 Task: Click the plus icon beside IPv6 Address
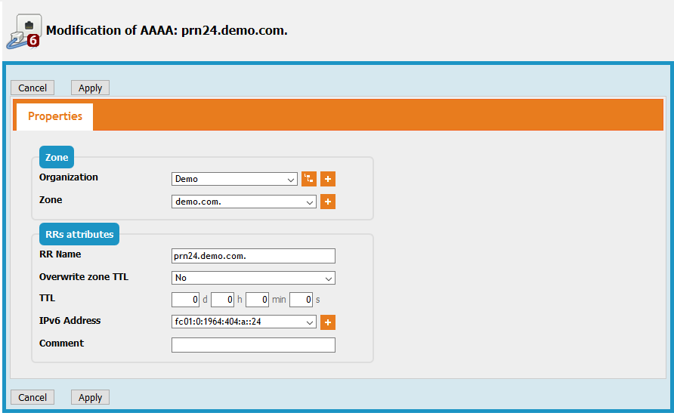pyautogui.click(x=327, y=322)
